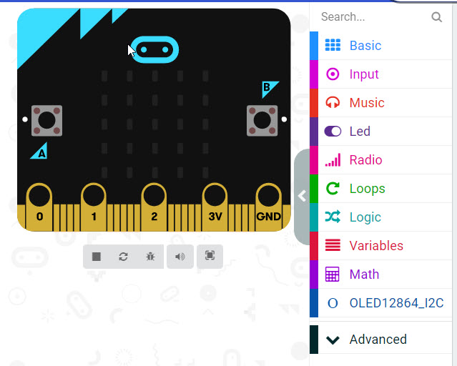Open the Variables category
This screenshot has width=457, height=366.
click(x=380, y=246)
